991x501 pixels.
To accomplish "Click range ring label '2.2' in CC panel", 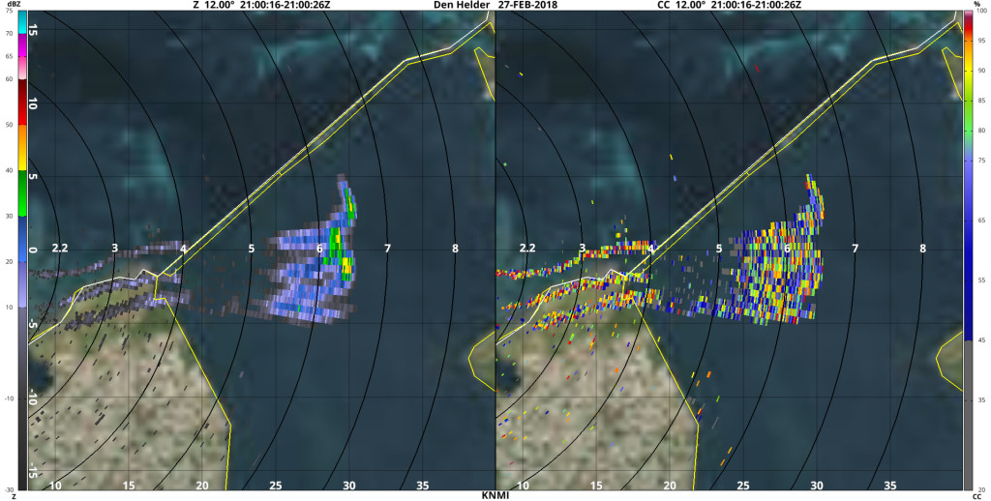I will click(x=527, y=249).
